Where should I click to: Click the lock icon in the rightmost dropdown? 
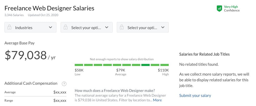[122, 27]
